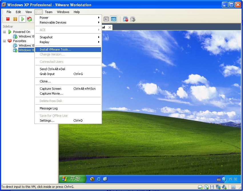Viewport: 243px width, 191px height.
Task: Open Internet Explorer in the guest taskbar
Action: click(x=99, y=179)
